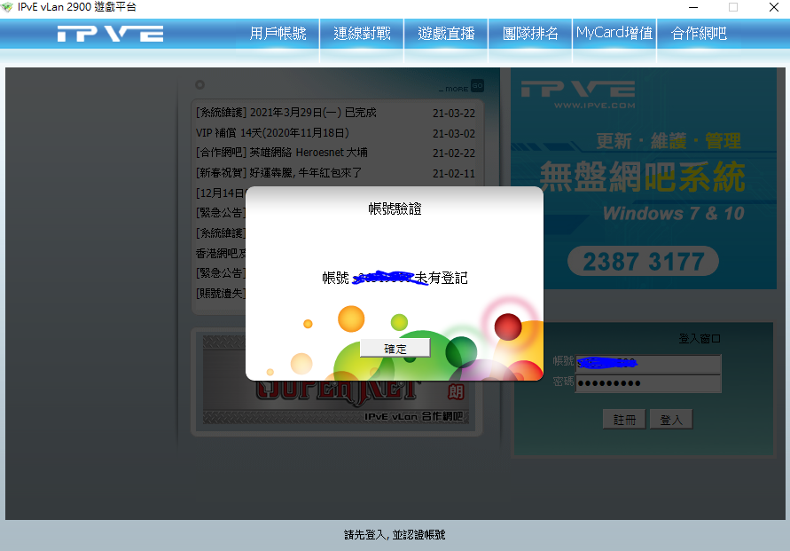Focus the 密碼 password input field

click(x=648, y=383)
